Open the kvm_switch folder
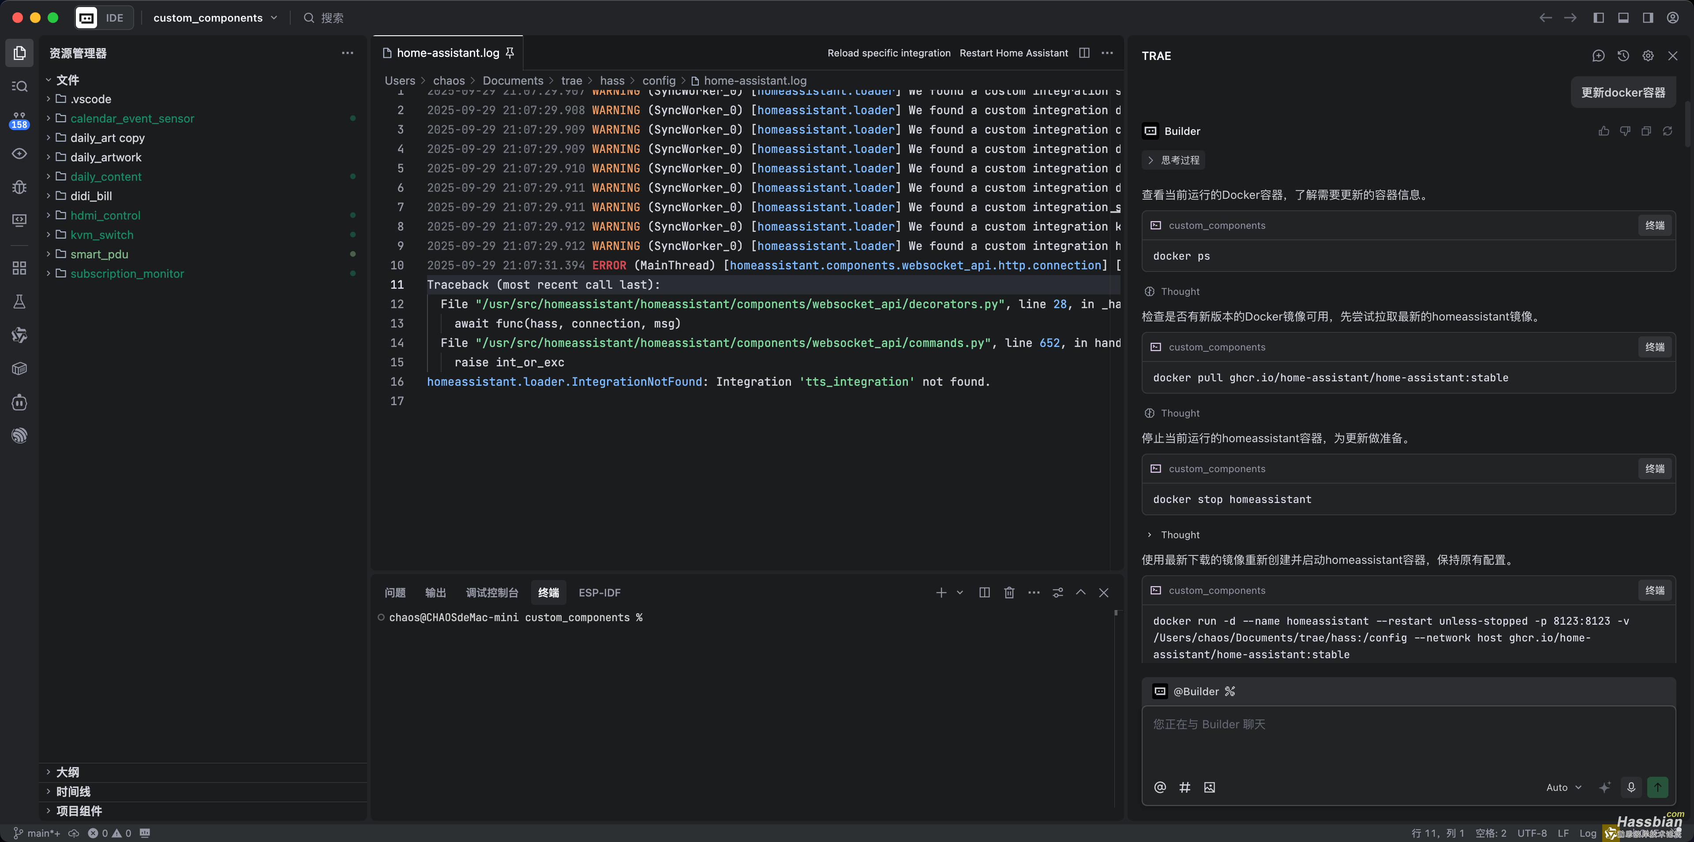This screenshot has height=842, width=1694. [102, 235]
